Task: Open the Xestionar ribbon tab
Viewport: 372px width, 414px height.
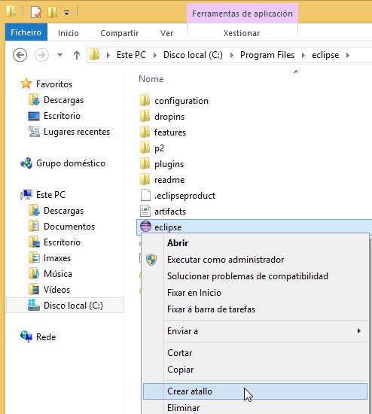Action: 242,33
